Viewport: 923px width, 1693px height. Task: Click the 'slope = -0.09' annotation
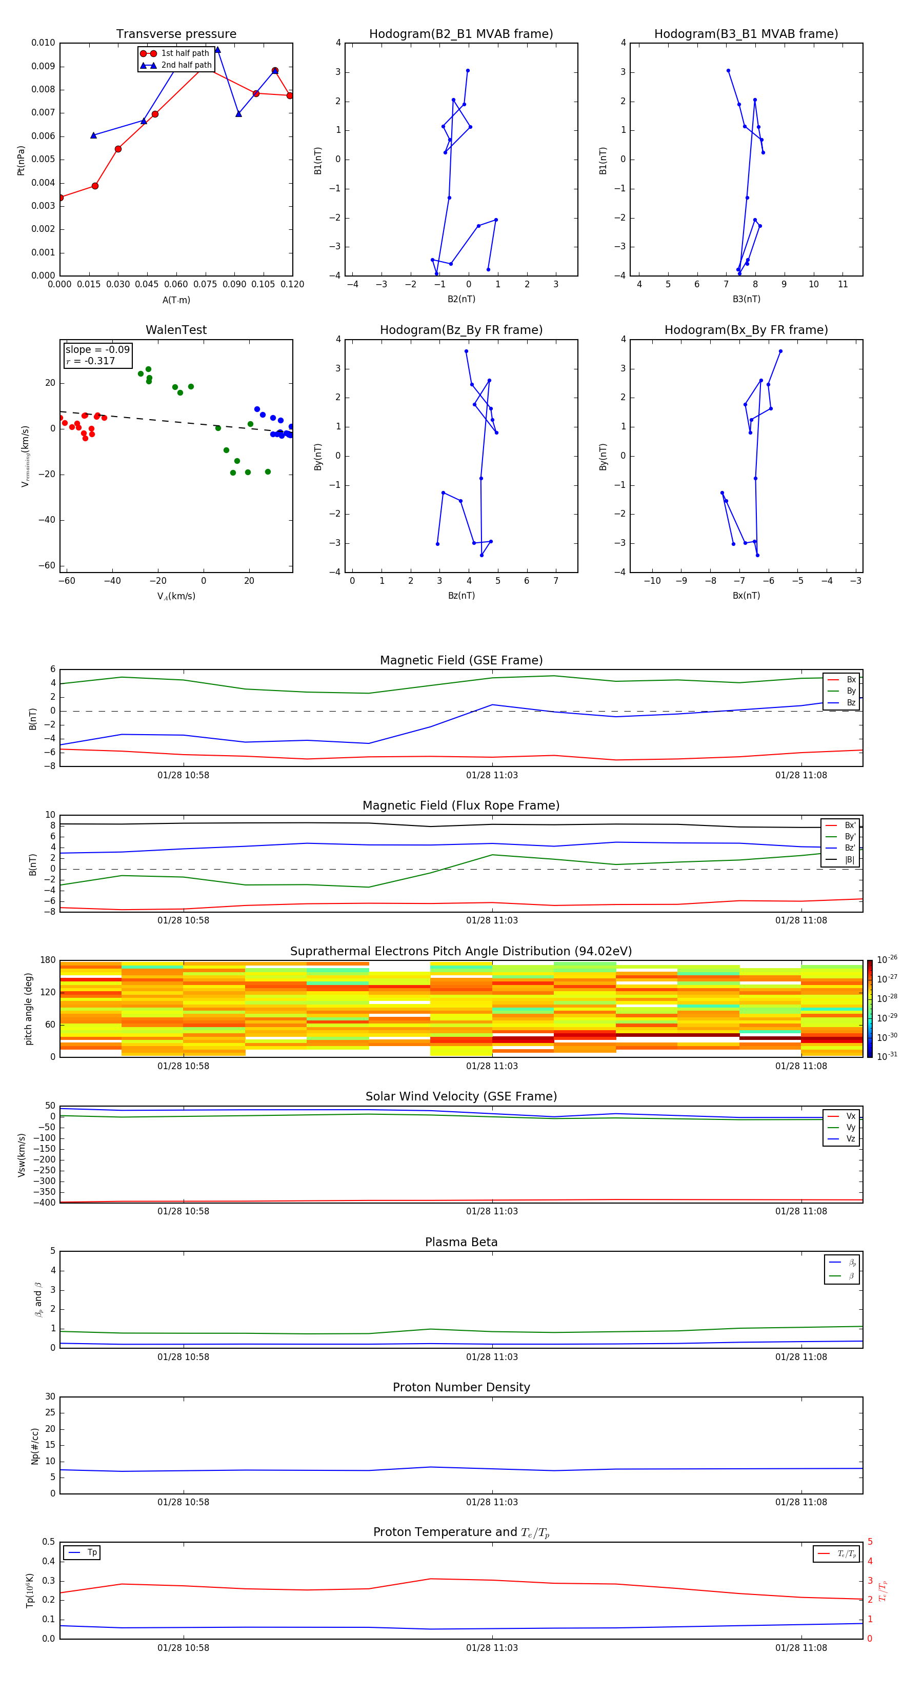[x=98, y=350]
